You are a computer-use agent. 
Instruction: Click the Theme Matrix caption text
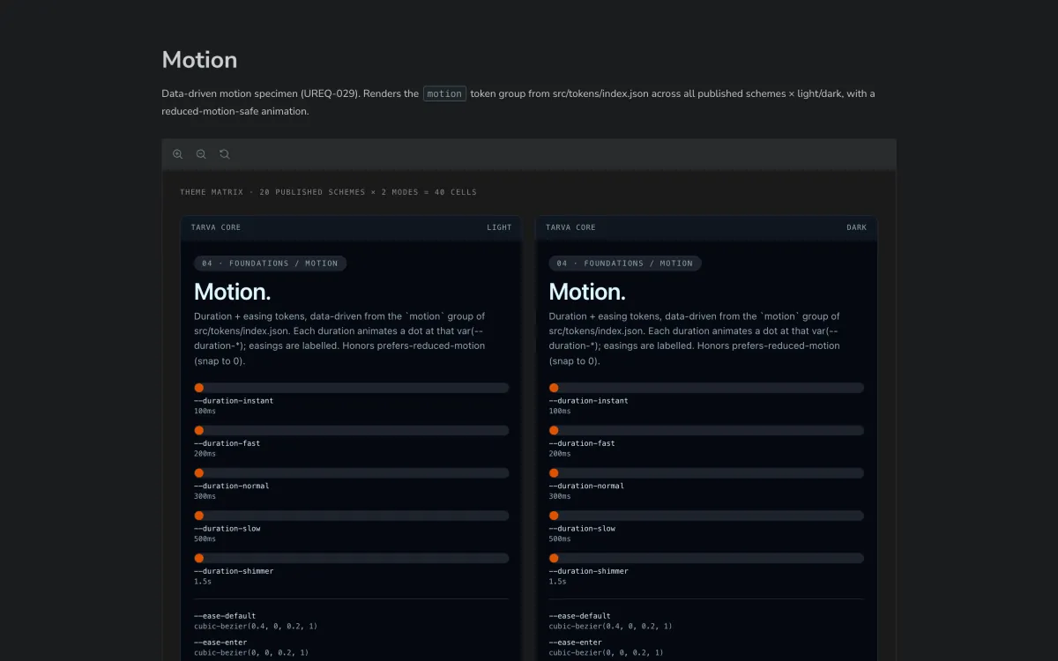[x=328, y=192]
